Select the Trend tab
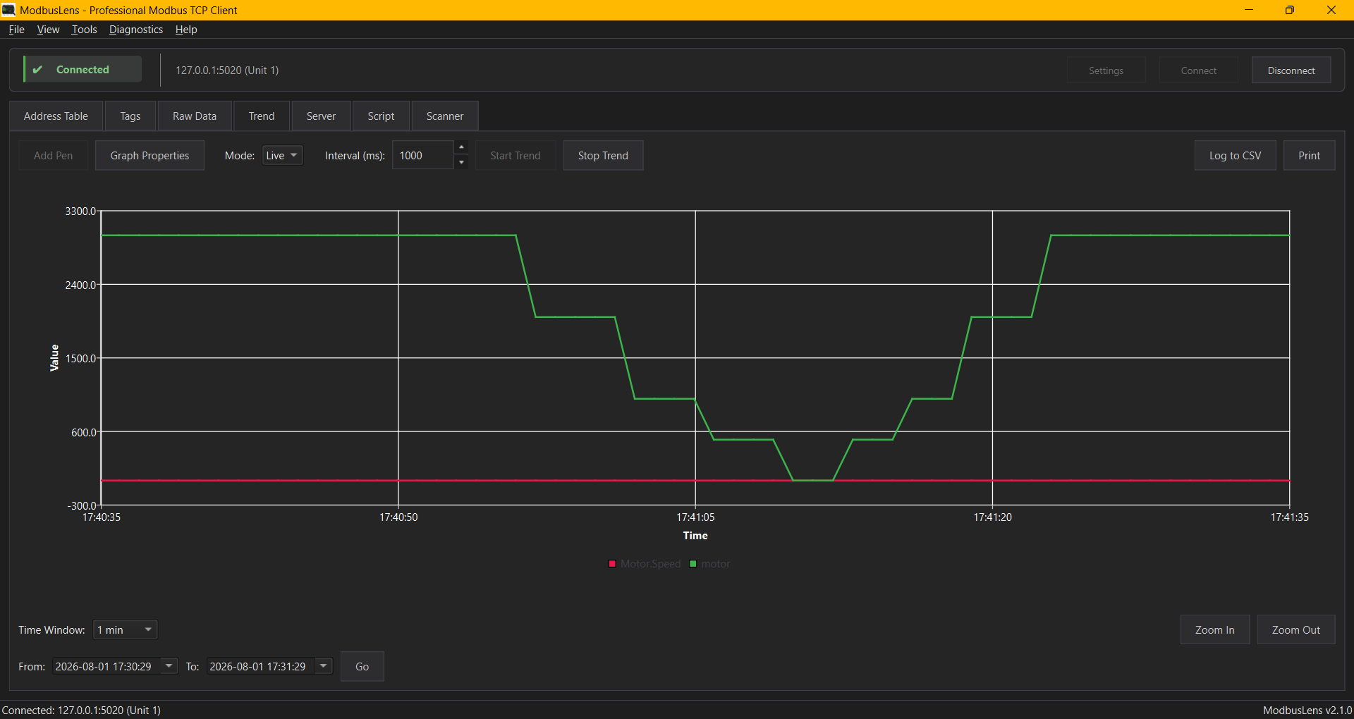This screenshot has width=1354, height=719. (x=262, y=116)
